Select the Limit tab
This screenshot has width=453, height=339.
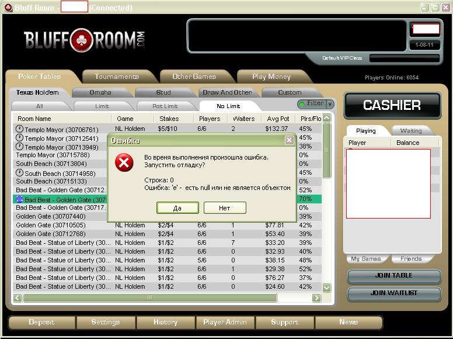point(102,106)
